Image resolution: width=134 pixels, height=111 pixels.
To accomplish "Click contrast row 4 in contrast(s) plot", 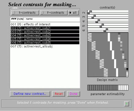I will (108, 21).
